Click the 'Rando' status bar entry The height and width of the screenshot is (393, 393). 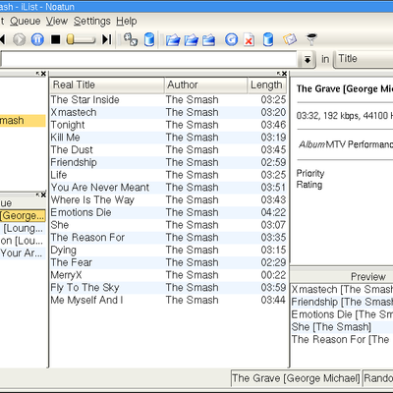click(x=378, y=378)
